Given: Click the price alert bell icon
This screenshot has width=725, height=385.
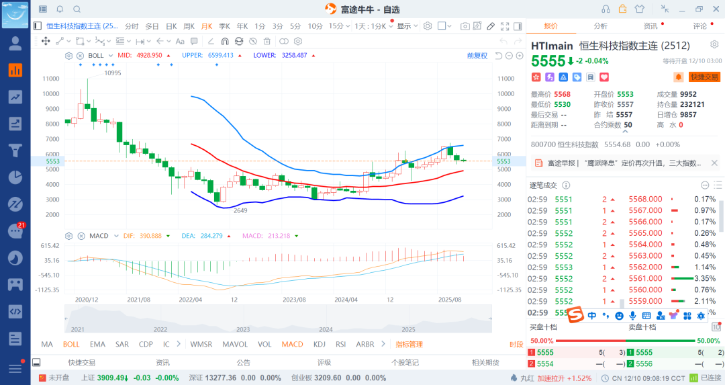Looking at the screenshot, I should [x=678, y=77].
